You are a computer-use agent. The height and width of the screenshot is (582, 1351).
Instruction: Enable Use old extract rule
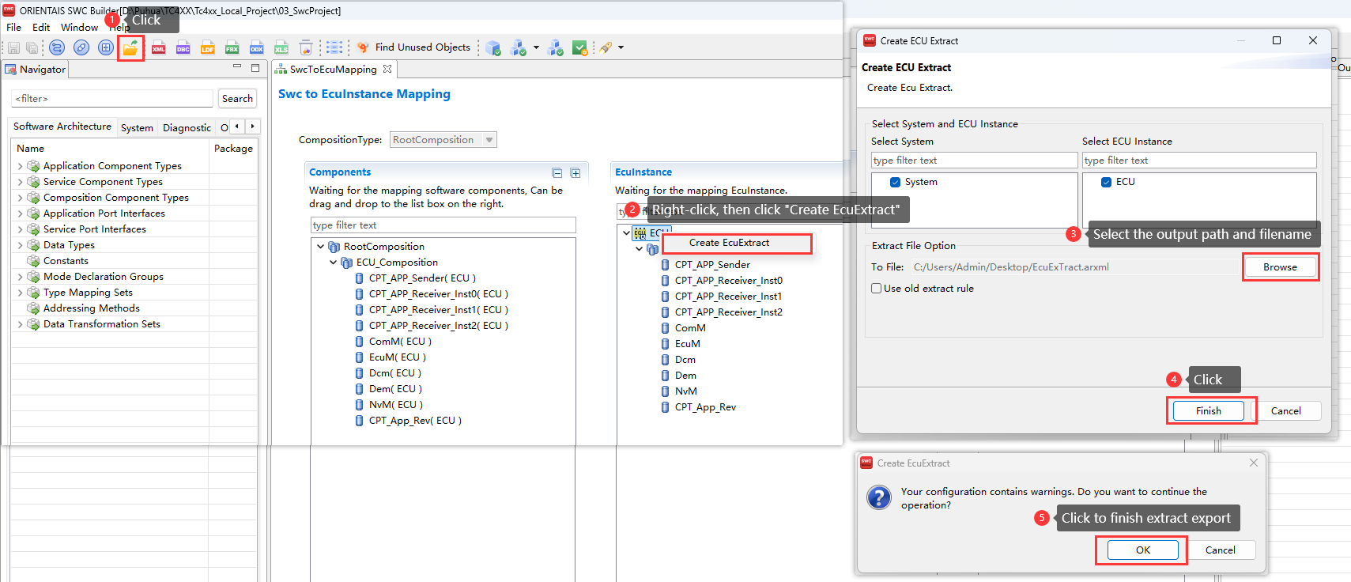click(x=876, y=289)
